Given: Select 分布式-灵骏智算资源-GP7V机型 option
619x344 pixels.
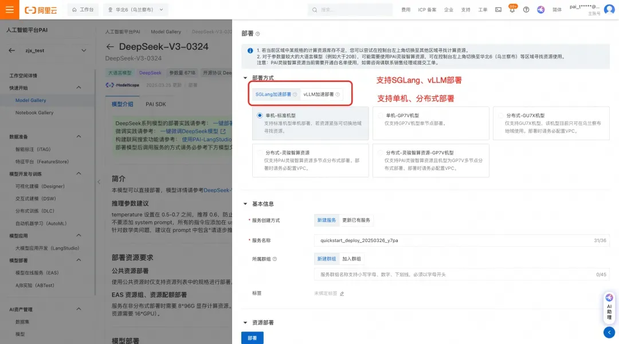Looking at the screenshot, I should [x=380, y=152].
